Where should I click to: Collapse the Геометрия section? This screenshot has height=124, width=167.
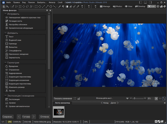(5, 63)
